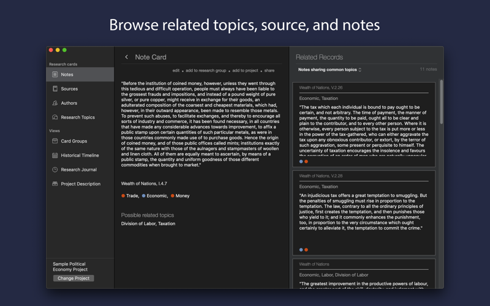
Task: Open the Card Groups view label
Action: tap(74, 141)
